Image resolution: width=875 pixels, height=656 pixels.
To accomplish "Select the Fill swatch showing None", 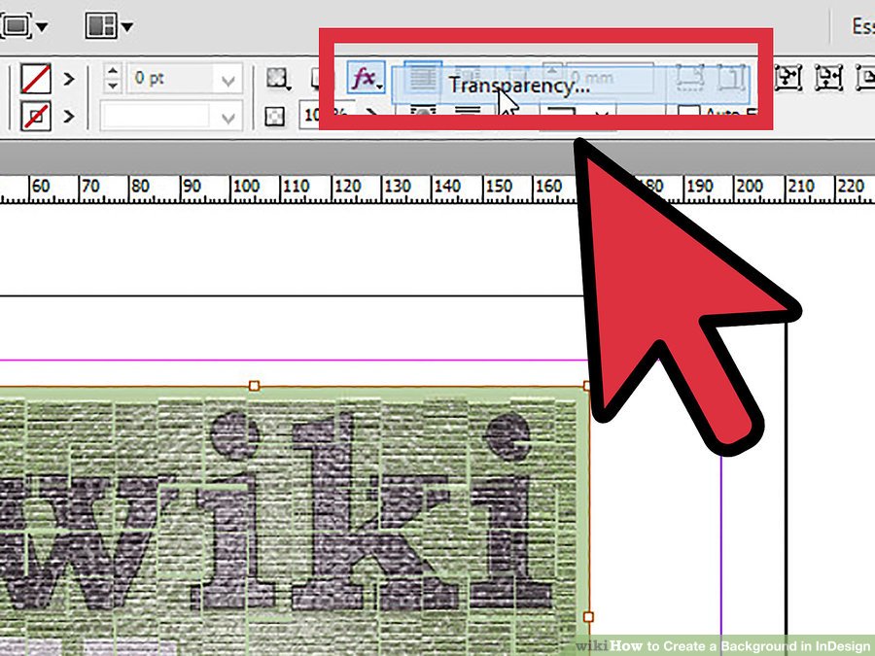I will click(36, 78).
